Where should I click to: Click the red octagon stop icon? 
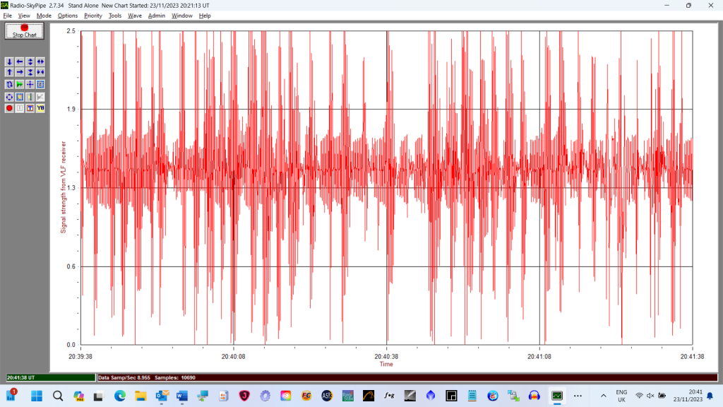pos(9,108)
